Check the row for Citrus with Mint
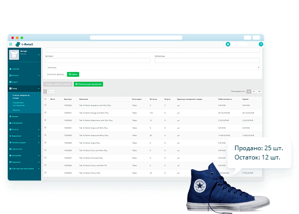This screenshot has width=299, height=214. click(45, 150)
